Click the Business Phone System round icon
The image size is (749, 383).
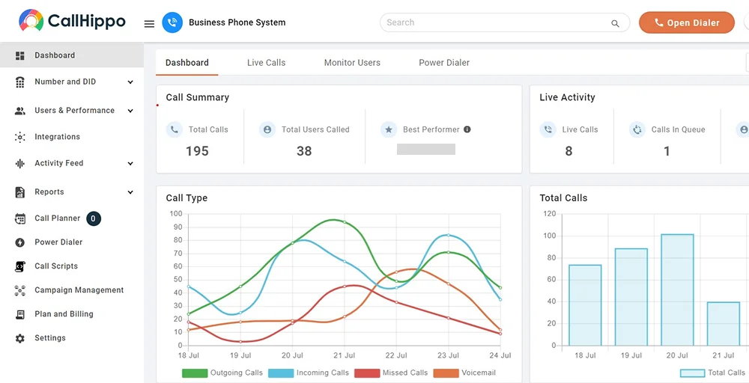pos(172,22)
